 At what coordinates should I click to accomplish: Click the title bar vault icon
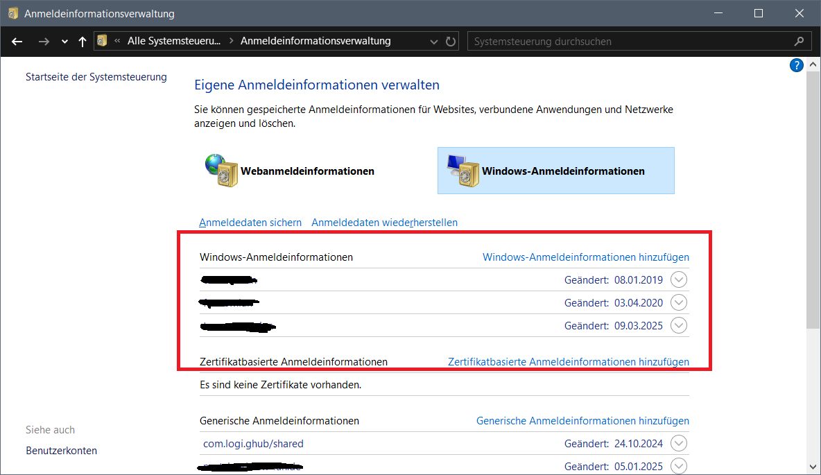point(13,13)
